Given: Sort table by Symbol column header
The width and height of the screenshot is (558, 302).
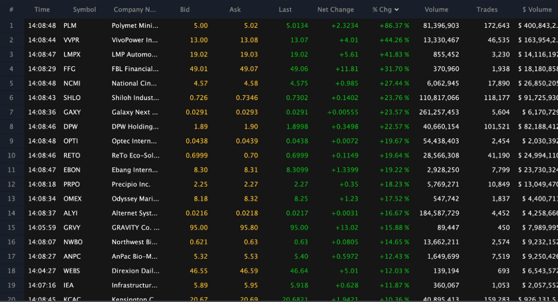Looking at the screenshot, I should point(84,9).
